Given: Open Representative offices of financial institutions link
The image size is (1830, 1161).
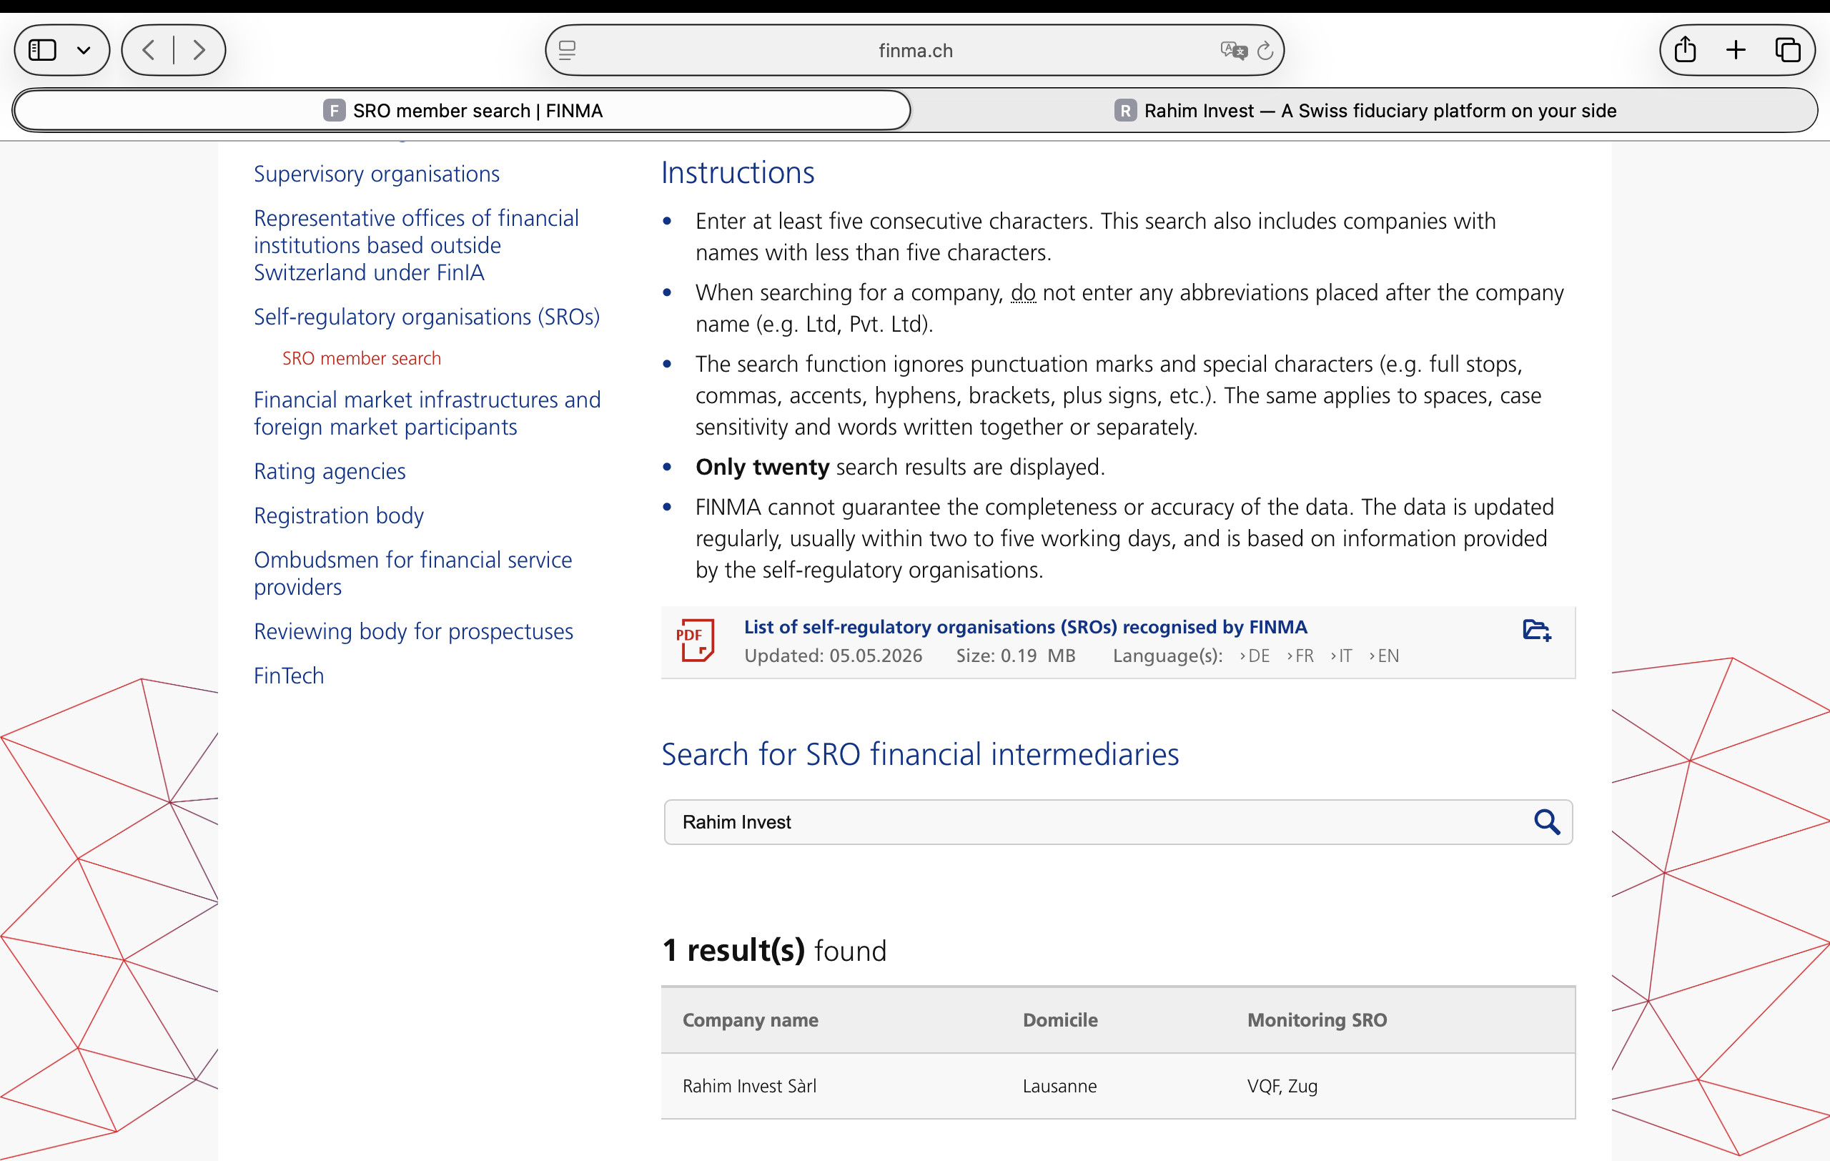Looking at the screenshot, I should (417, 245).
